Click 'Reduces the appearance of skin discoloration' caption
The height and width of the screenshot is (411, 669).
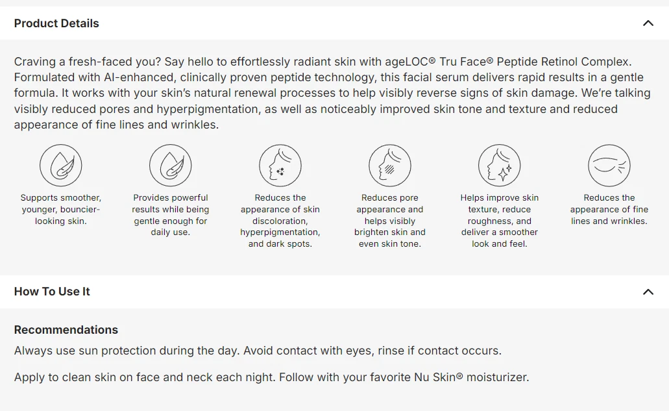tap(280, 221)
